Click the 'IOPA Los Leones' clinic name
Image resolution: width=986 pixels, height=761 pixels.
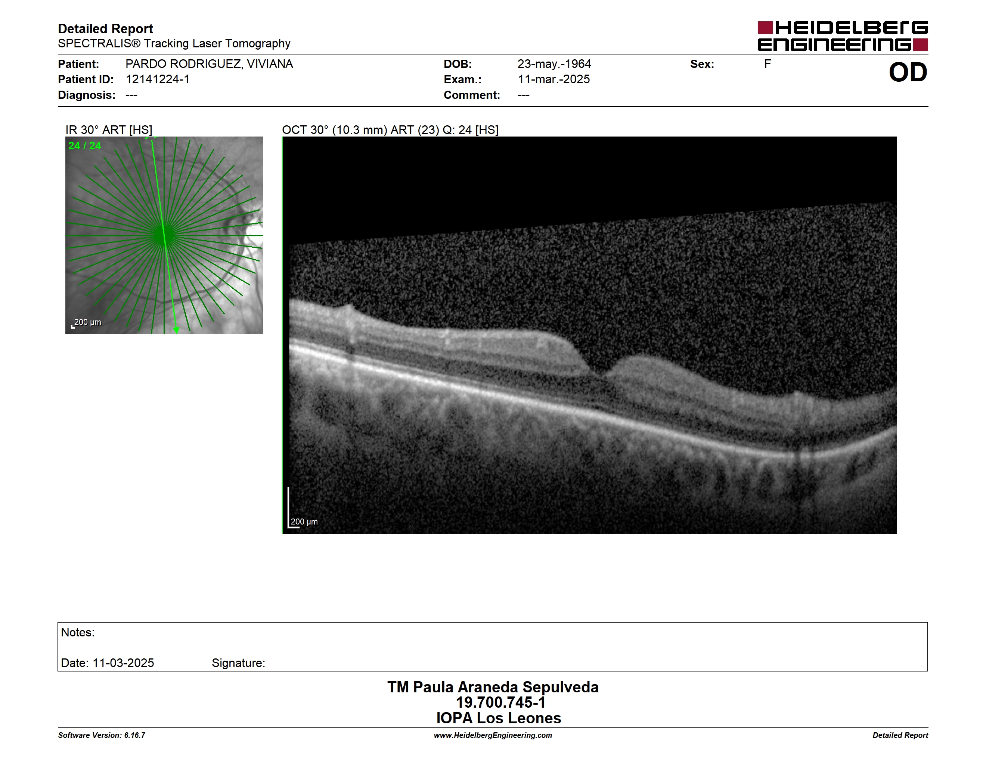point(499,718)
